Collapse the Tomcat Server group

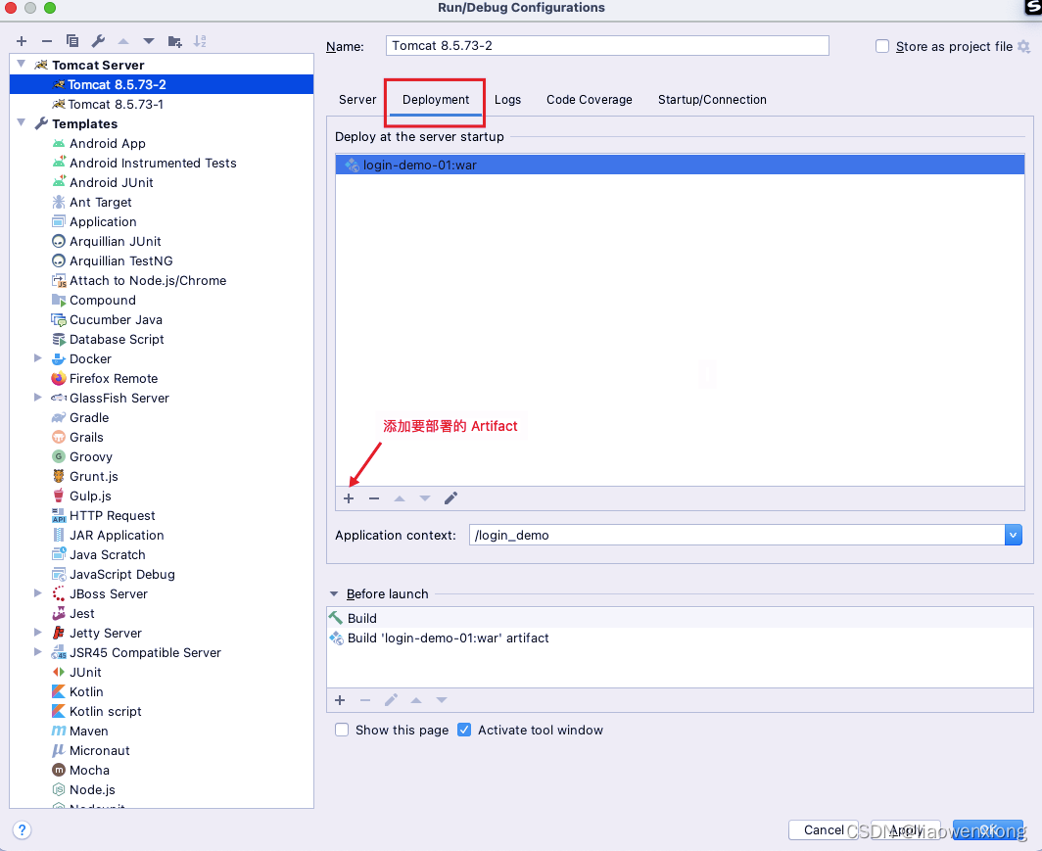(x=22, y=65)
